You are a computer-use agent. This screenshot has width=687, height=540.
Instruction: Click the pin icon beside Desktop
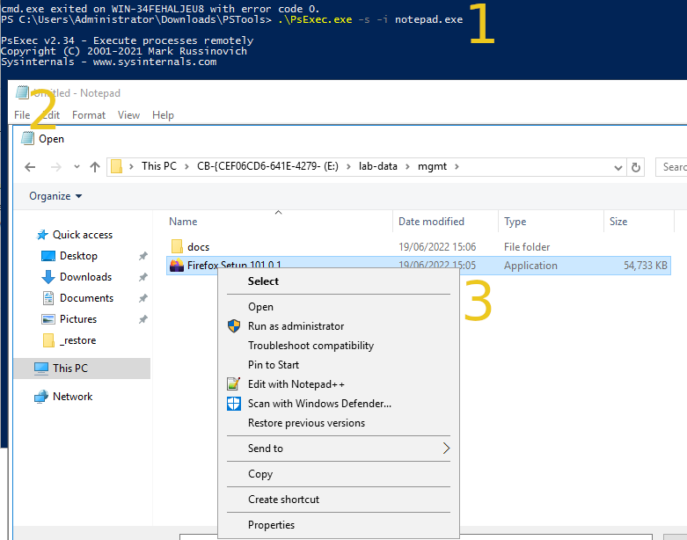click(x=143, y=256)
